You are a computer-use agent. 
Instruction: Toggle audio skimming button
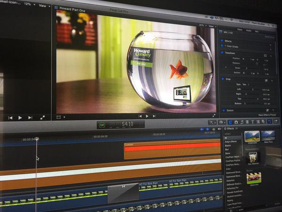pyautogui.click(x=207, y=129)
